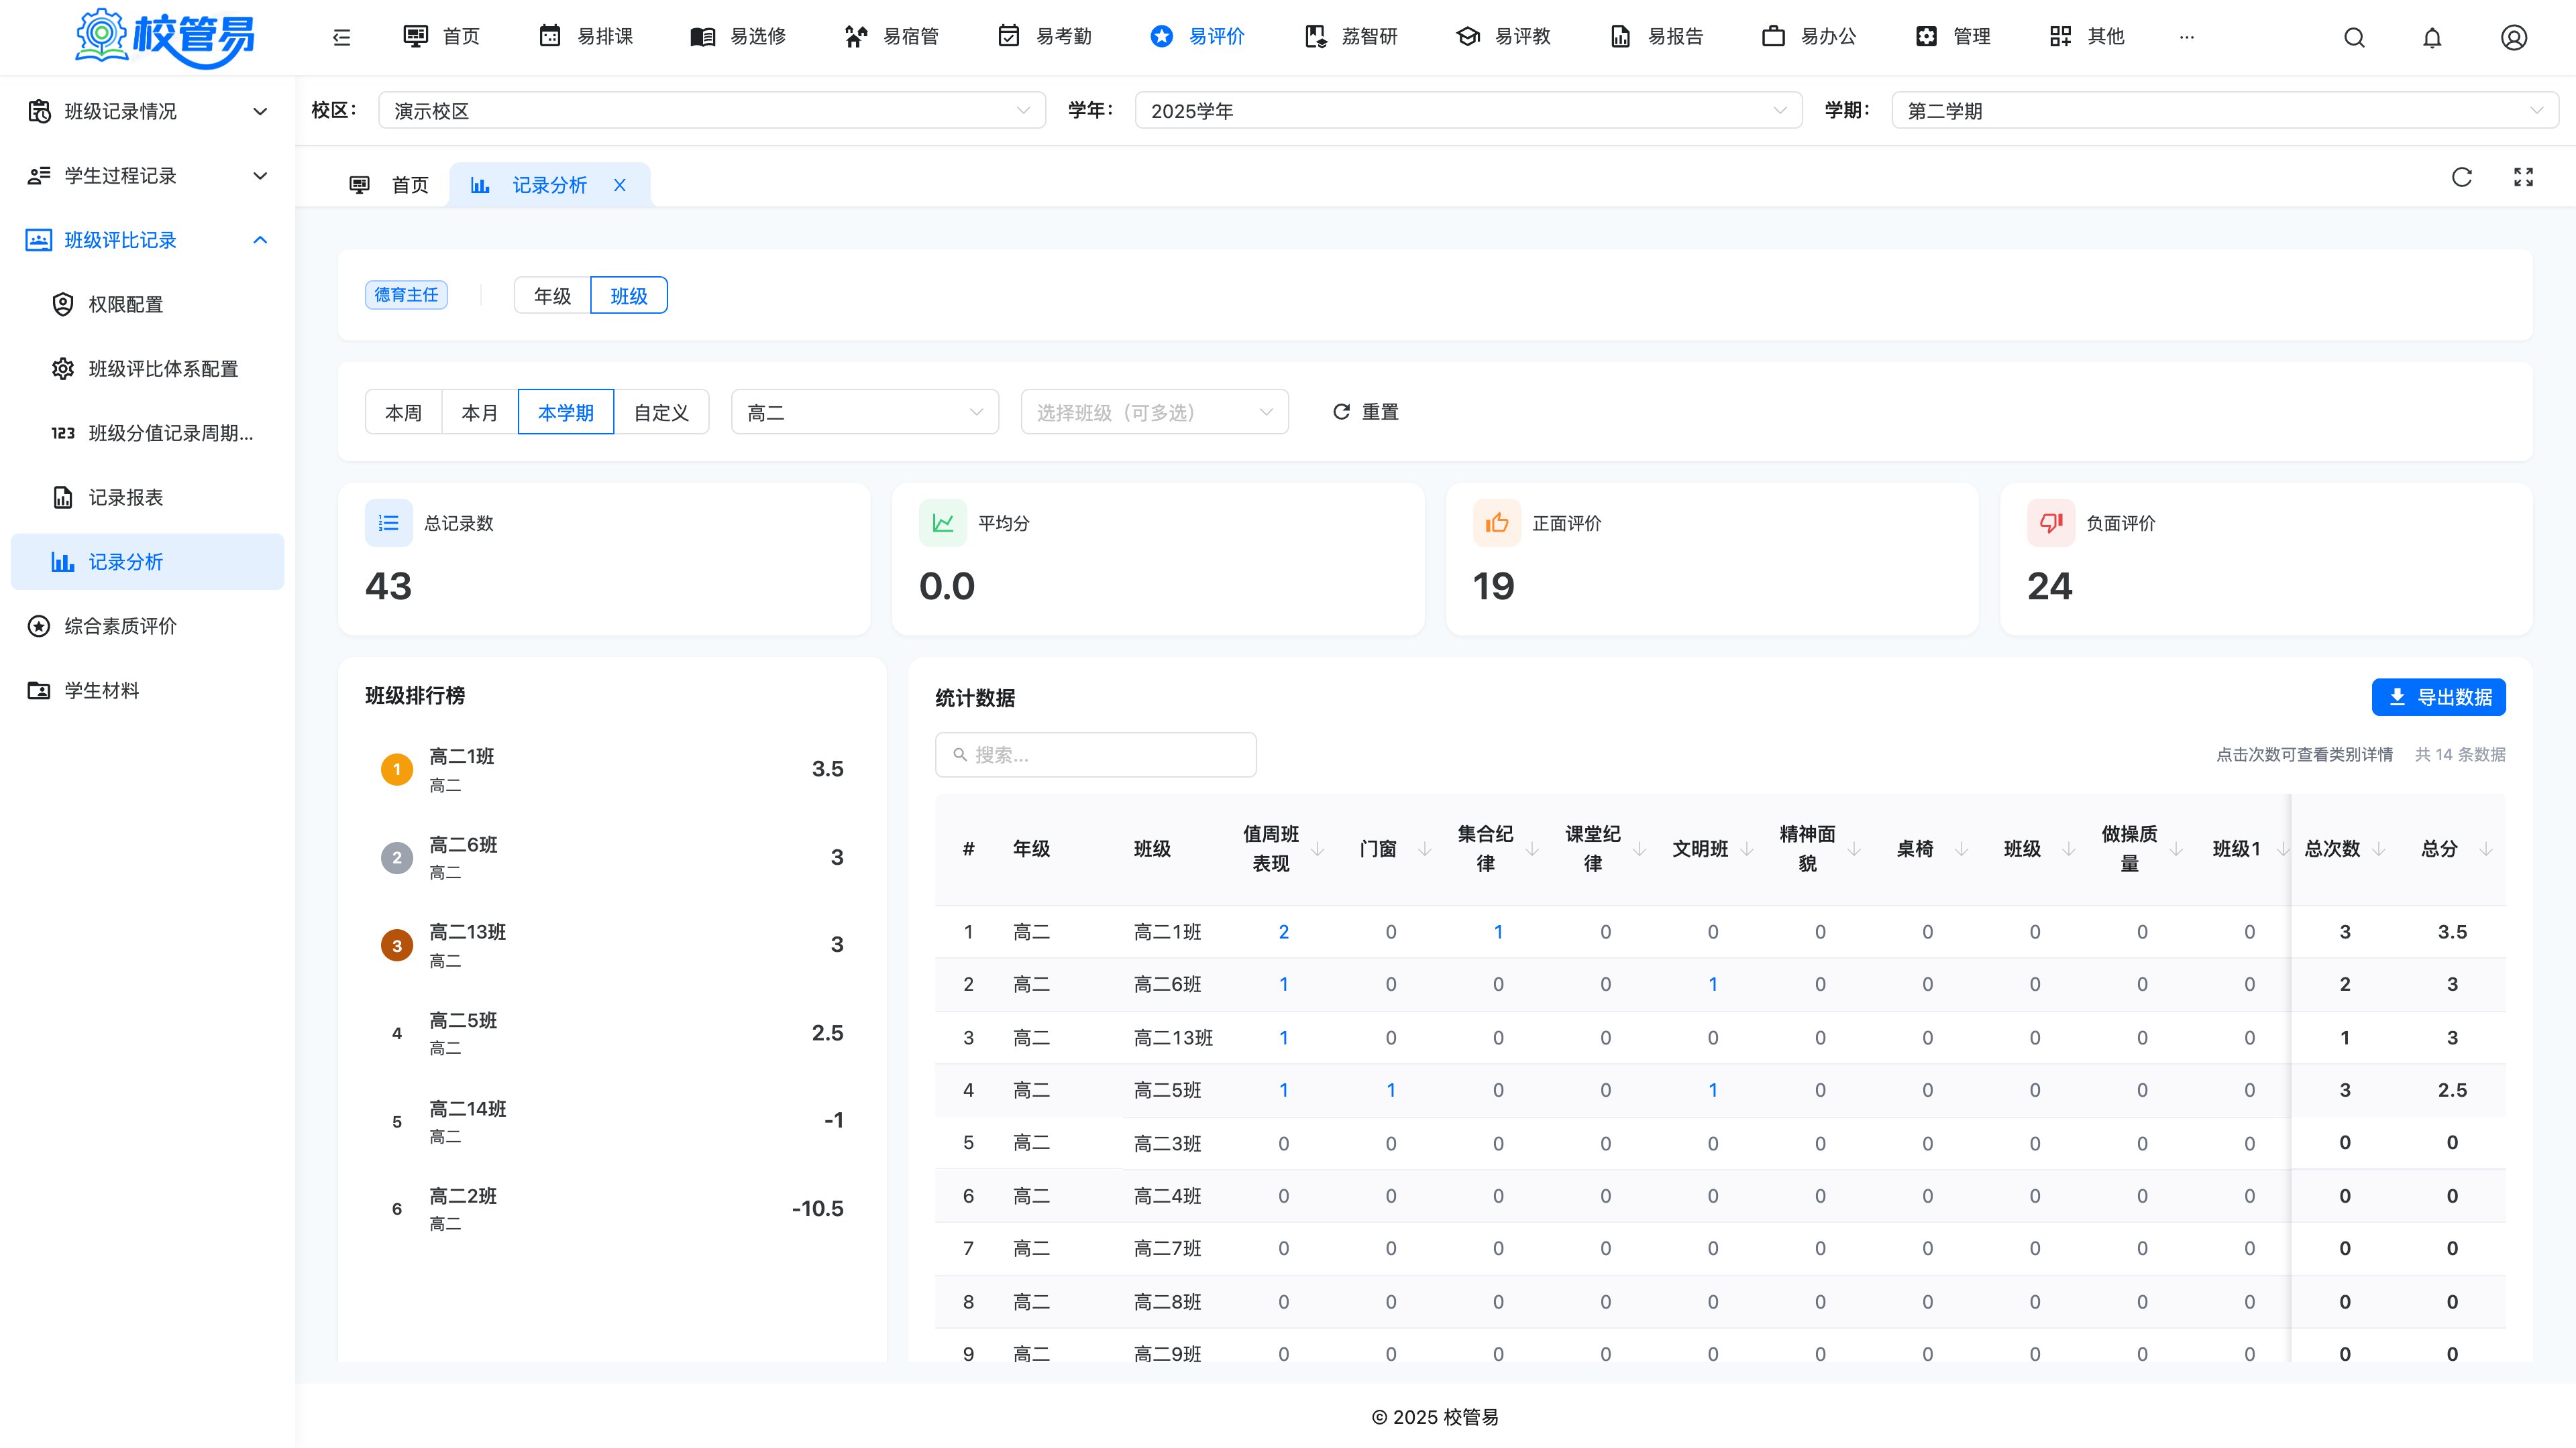Screen dimensions: 2576x1448
Task: Open the notification bell
Action: coord(2432,37)
